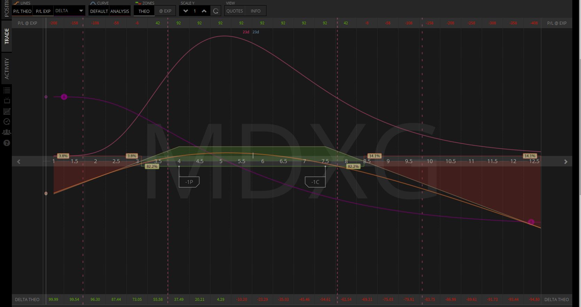Screen dimensions: 581x307
Task: Toggle the THEO zones
Action: tap(144, 11)
